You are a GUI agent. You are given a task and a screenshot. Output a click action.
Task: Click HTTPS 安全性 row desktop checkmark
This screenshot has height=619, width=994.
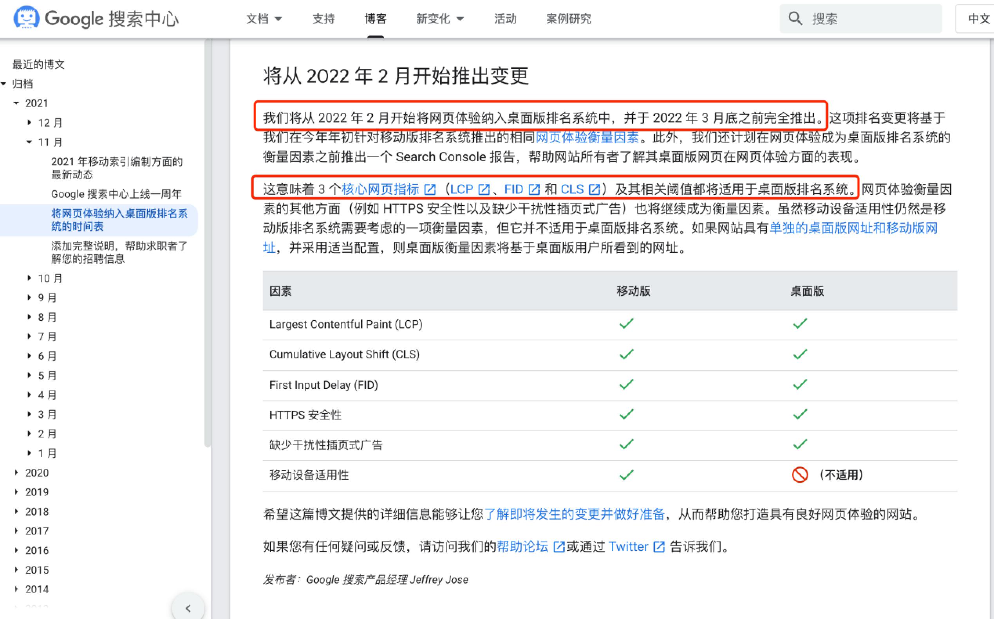[x=800, y=415]
